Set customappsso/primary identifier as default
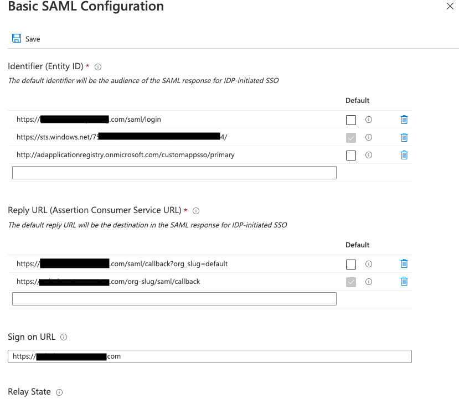This screenshot has height=404, width=459. pyautogui.click(x=350, y=156)
